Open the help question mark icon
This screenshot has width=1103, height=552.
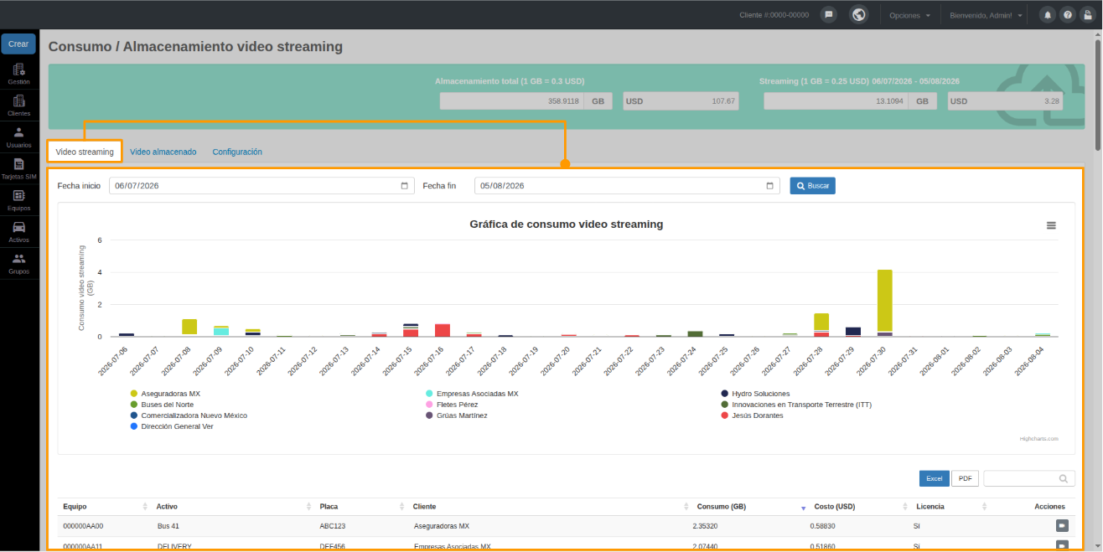[x=1067, y=15]
